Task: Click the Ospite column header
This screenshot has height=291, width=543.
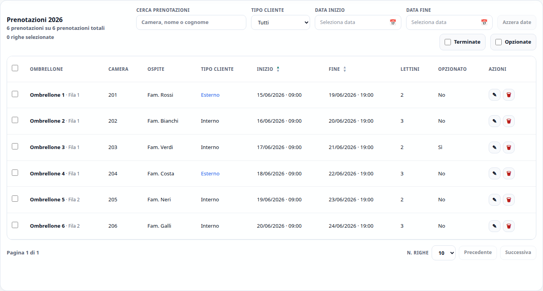Action: click(x=156, y=69)
